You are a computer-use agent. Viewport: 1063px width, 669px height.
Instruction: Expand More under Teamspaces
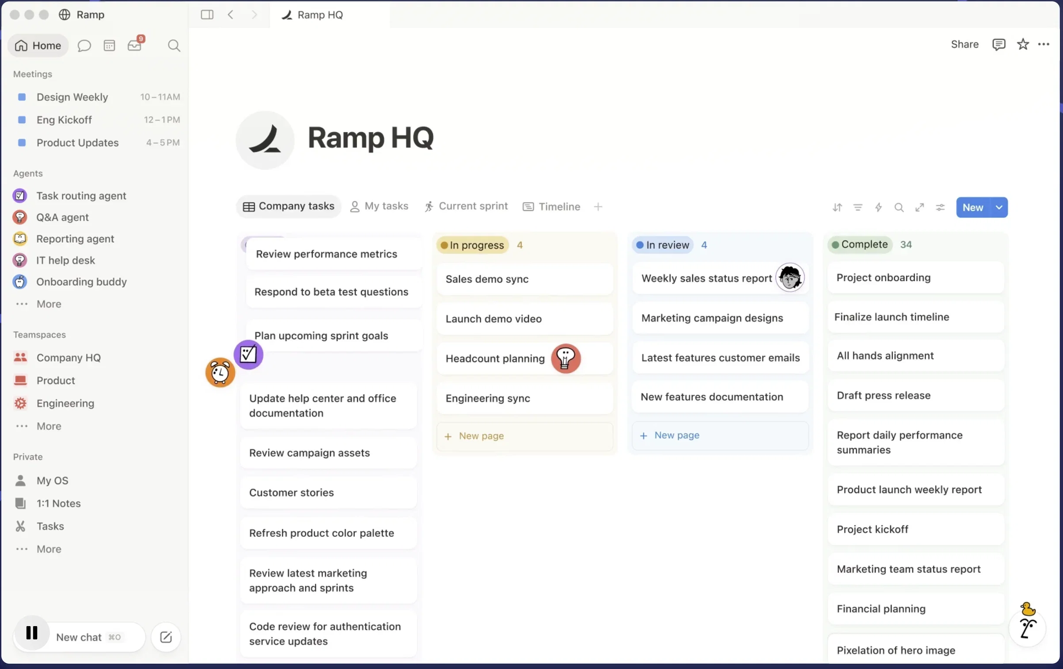coord(49,426)
